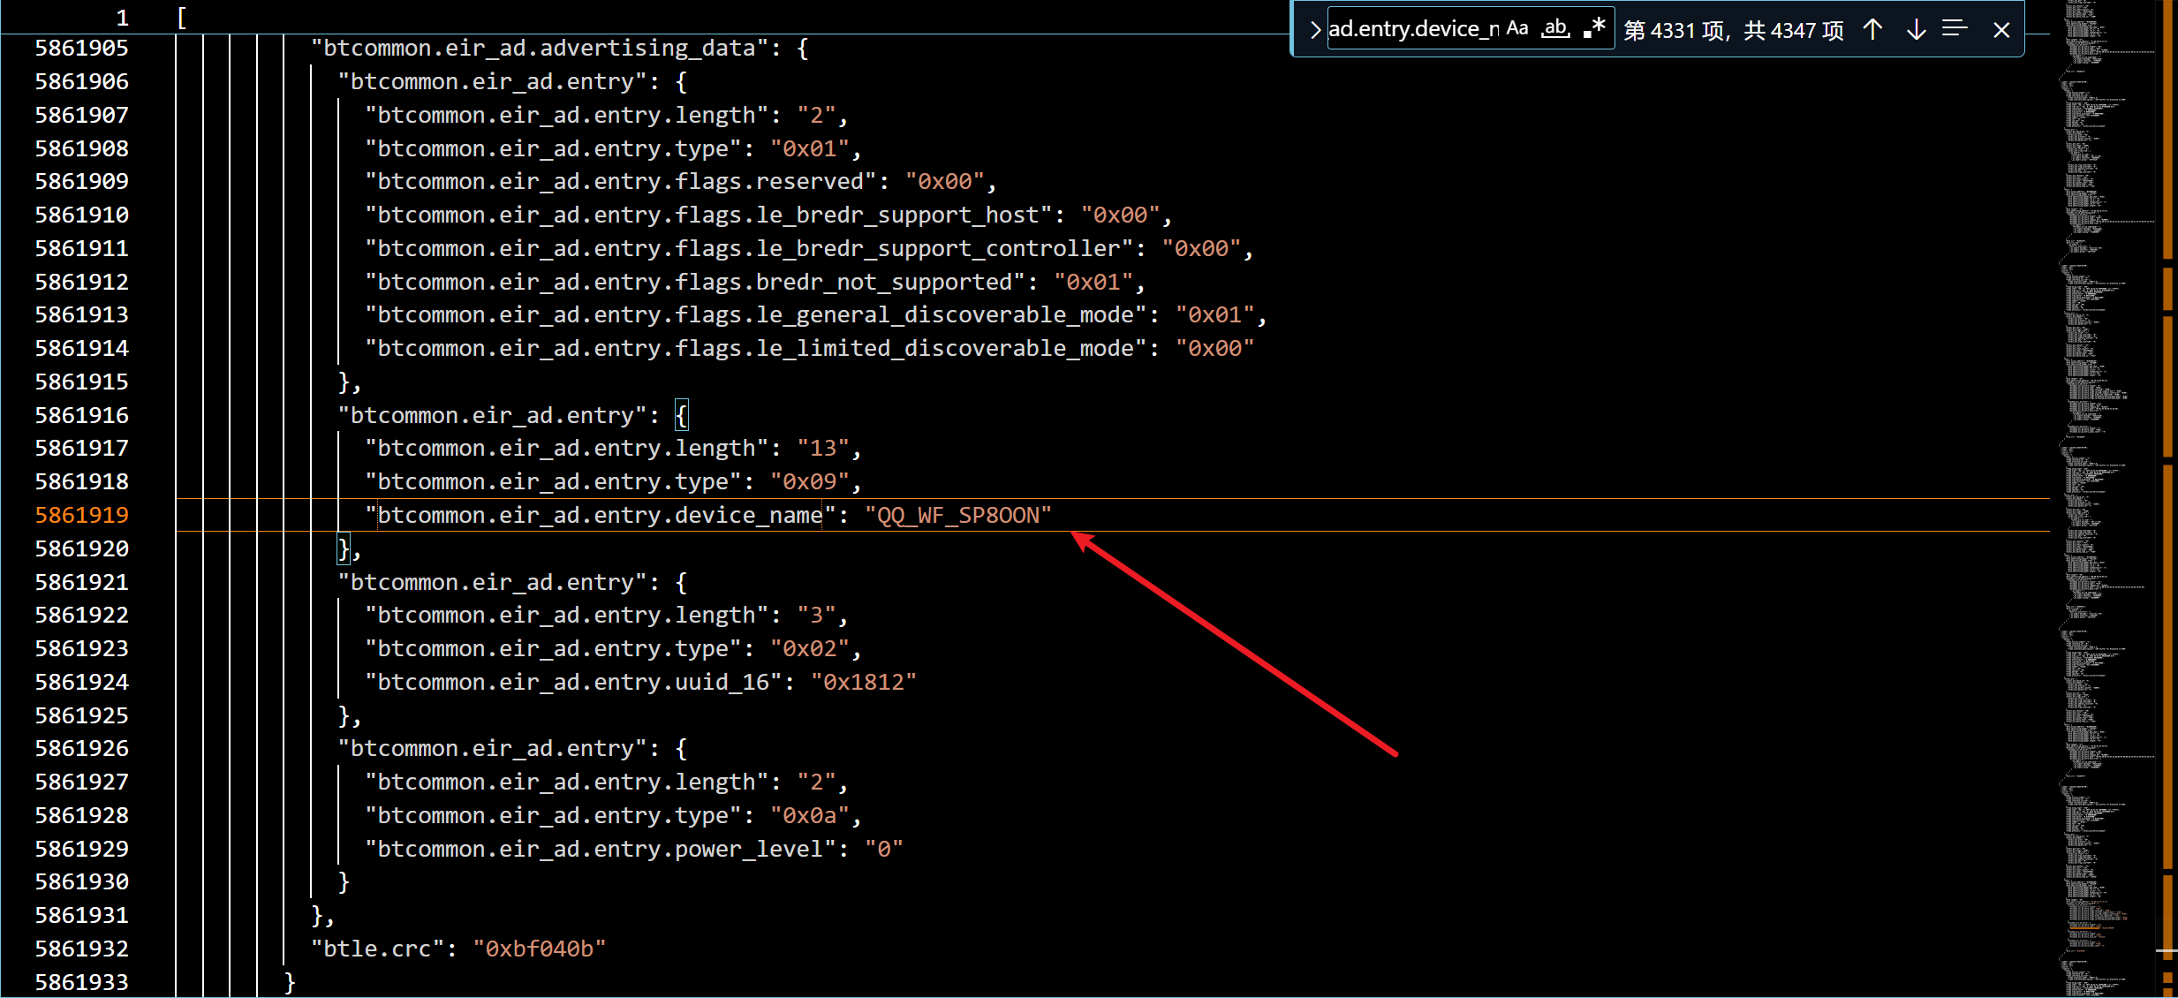Expand the replace field chevron
The image size is (2178, 998).
coord(1315,30)
